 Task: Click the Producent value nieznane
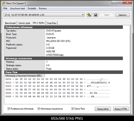pyautogui.click(x=51, y=38)
